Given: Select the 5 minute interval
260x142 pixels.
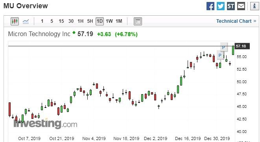Looking at the screenshot, I should [x=52, y=21].
